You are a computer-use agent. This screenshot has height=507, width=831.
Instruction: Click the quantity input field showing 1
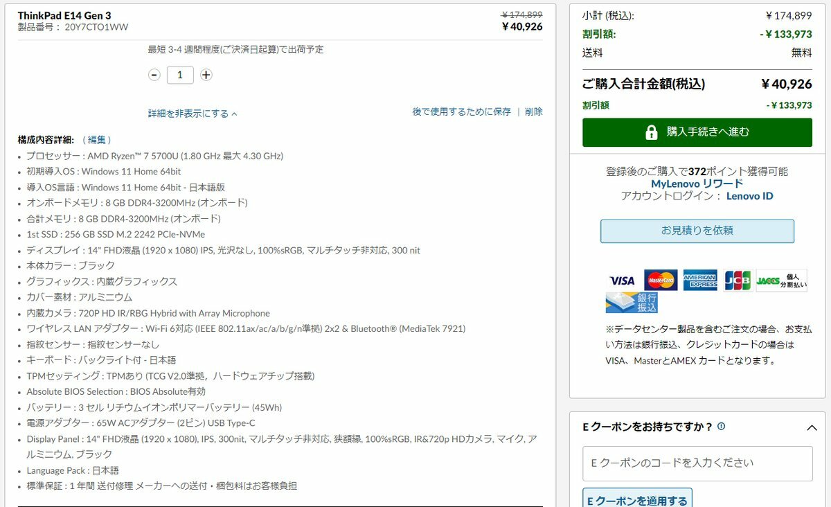pos(180,75)
